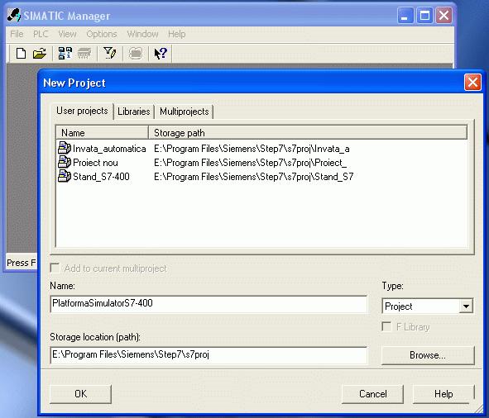Viewport: 489px width, 418px height.
Task: Maximize the SIMATIC Manager window
Action: pos(424,15)
